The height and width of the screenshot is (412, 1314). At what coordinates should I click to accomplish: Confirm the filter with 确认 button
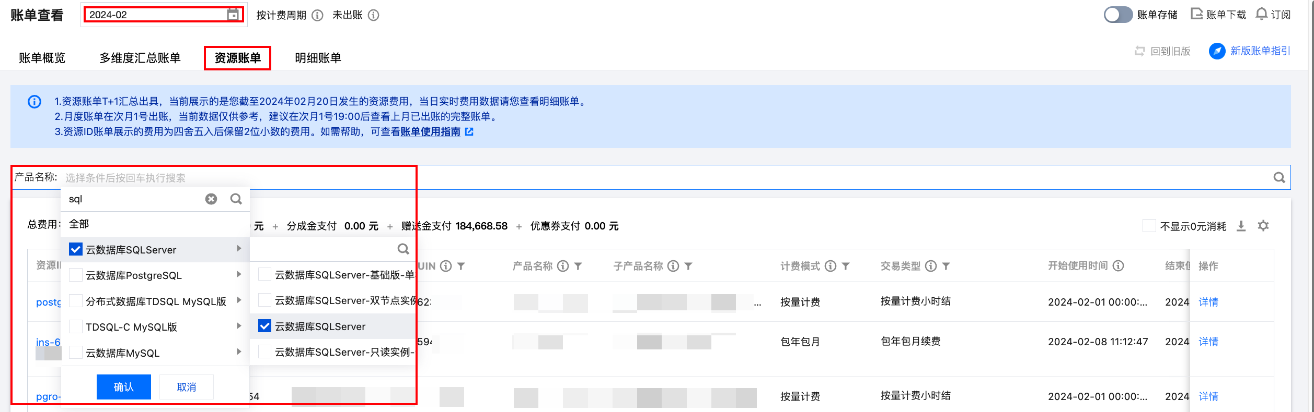click(x=124, y=387)
